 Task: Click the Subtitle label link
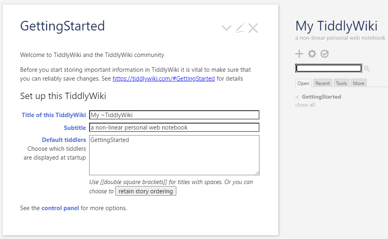(x=75, y=128)
